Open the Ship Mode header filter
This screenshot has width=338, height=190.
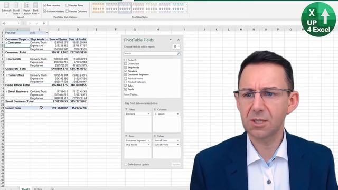coord(47,39)
